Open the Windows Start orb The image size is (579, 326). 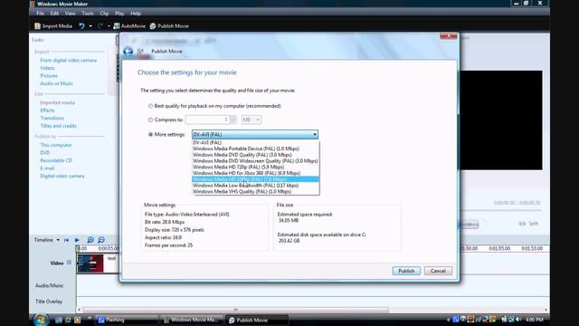point(40,320)
